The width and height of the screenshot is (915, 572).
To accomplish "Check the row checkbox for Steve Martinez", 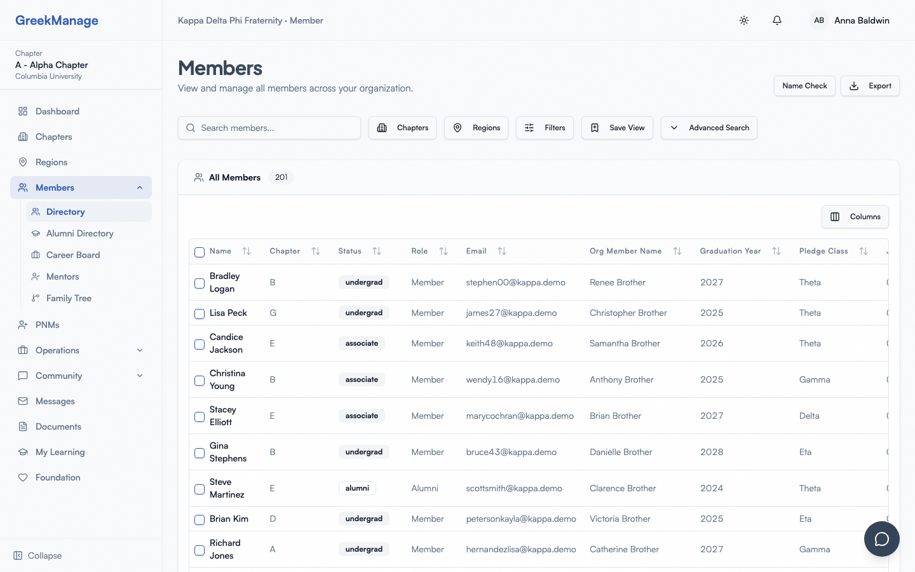I will (199, 489).
